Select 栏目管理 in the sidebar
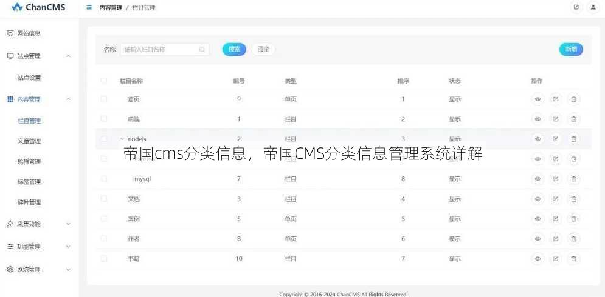605x297 pixels. point(29,121)
